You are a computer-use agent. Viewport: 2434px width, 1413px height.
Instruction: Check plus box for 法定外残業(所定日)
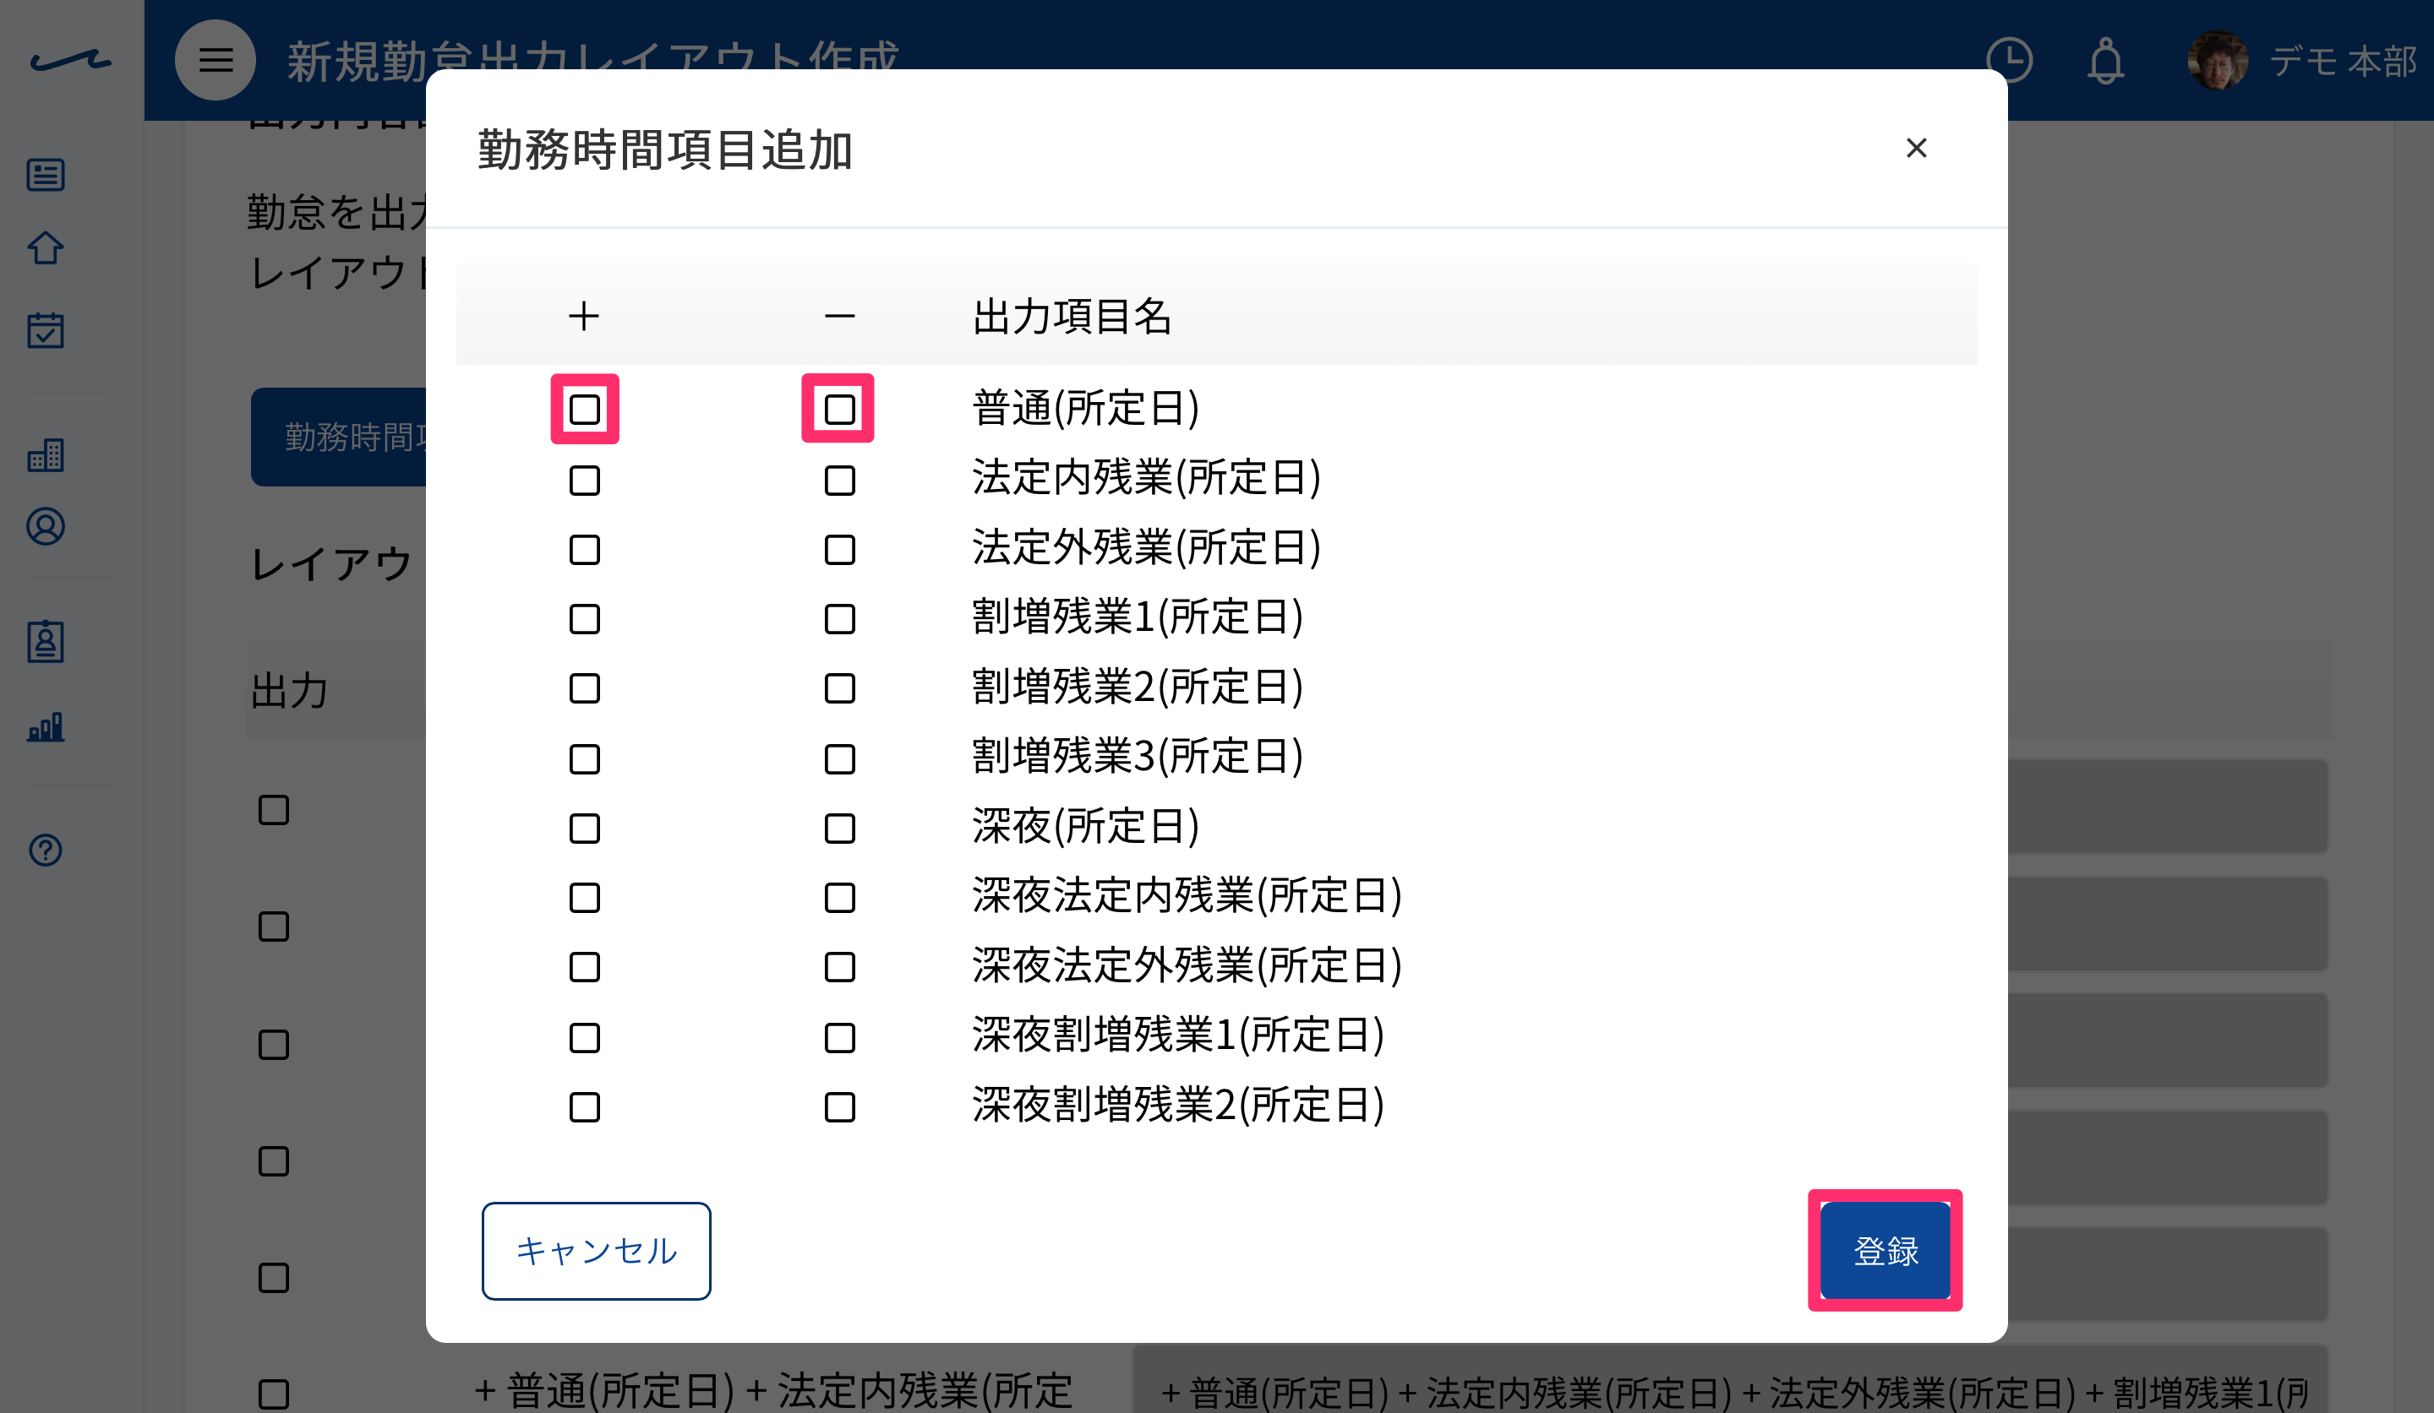584,549
